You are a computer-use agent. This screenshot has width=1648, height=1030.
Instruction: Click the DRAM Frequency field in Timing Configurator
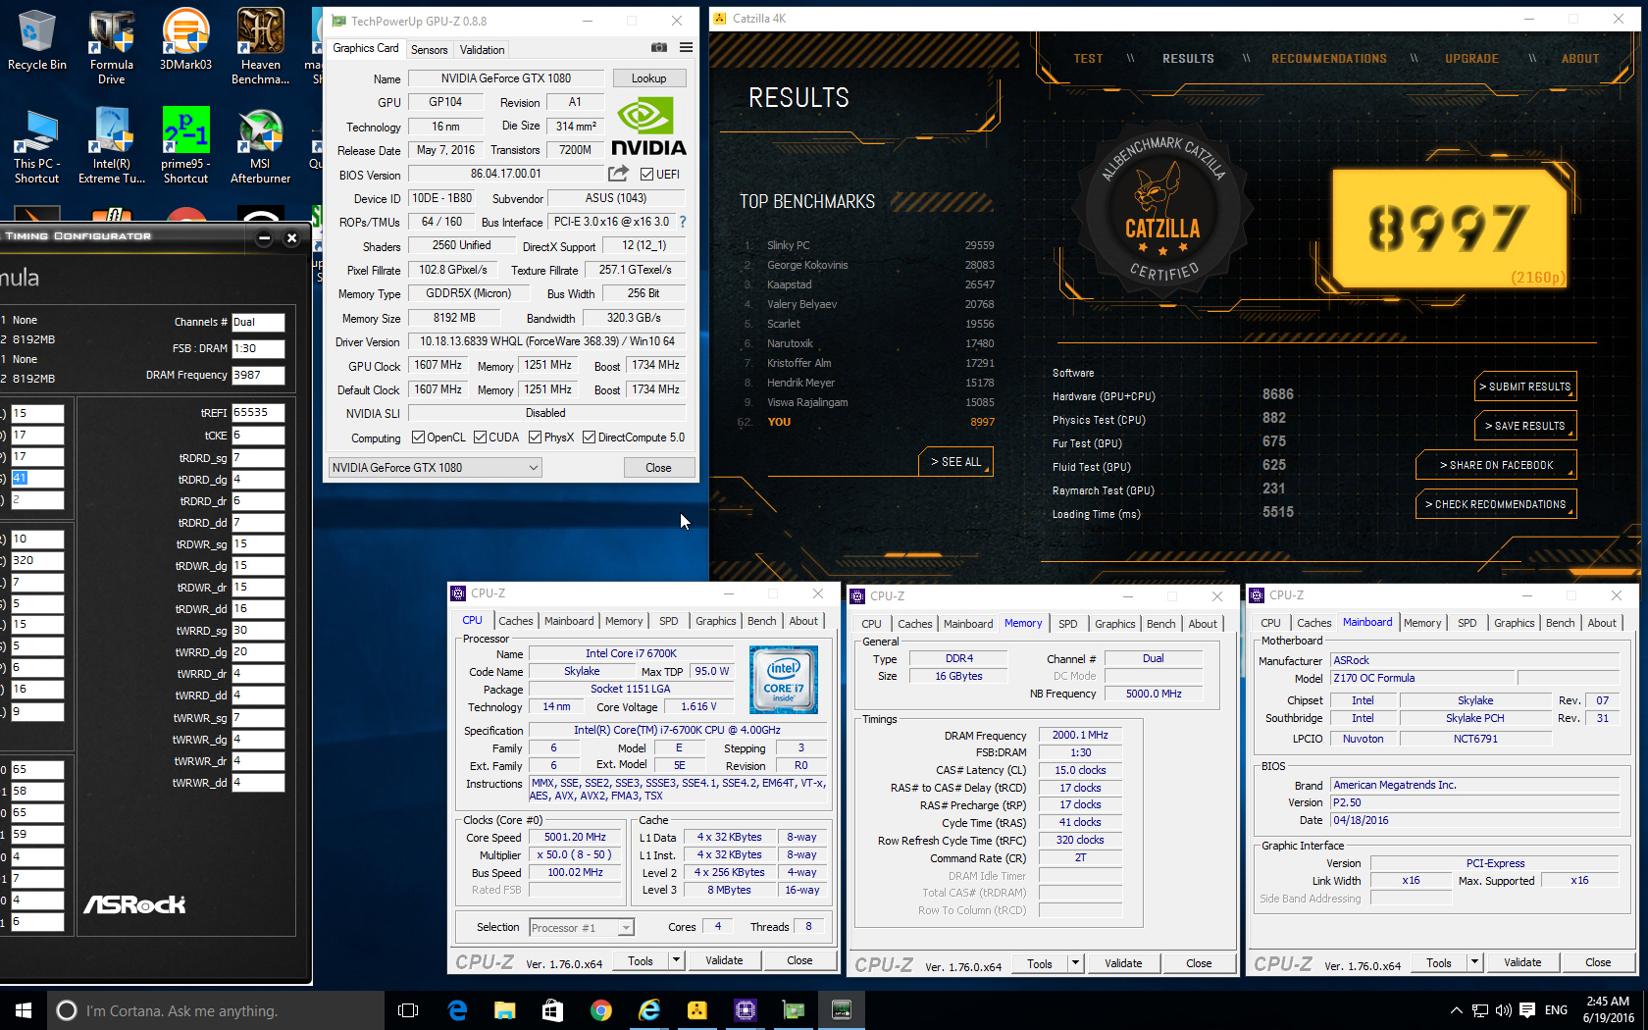click(258, 375)
